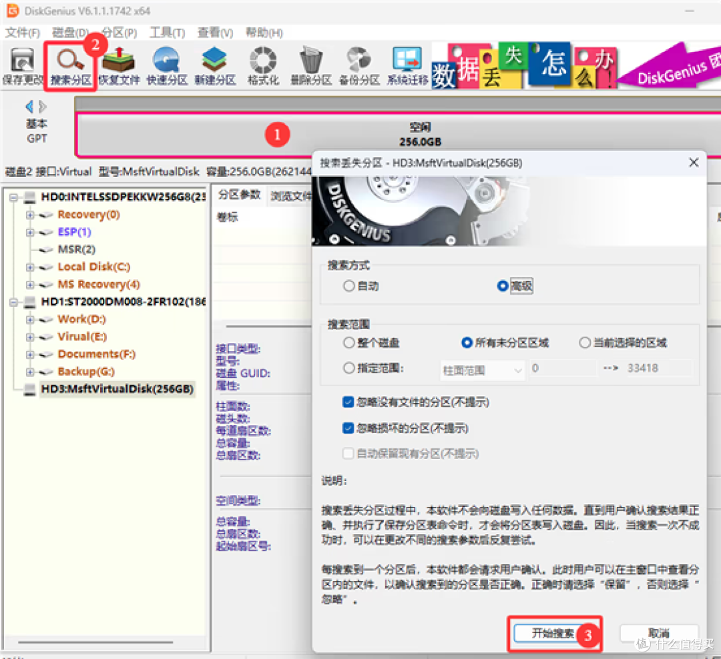
Task: Open the 快速分区 quick partition tool
Action: (x=167, y=66)
